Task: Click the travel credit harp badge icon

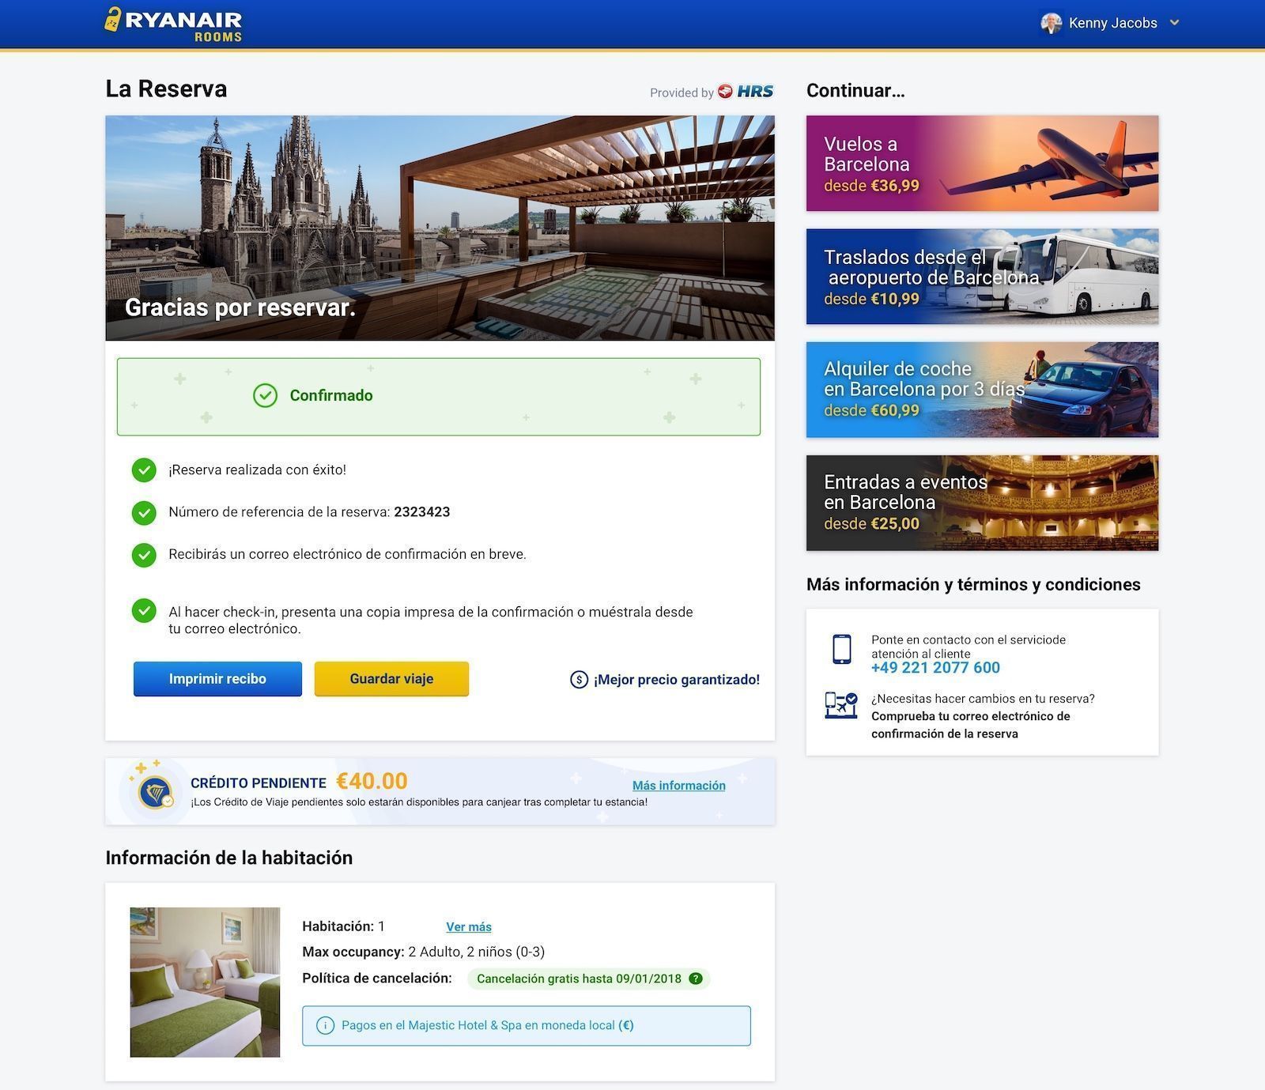Action: (x=155, y=791)
